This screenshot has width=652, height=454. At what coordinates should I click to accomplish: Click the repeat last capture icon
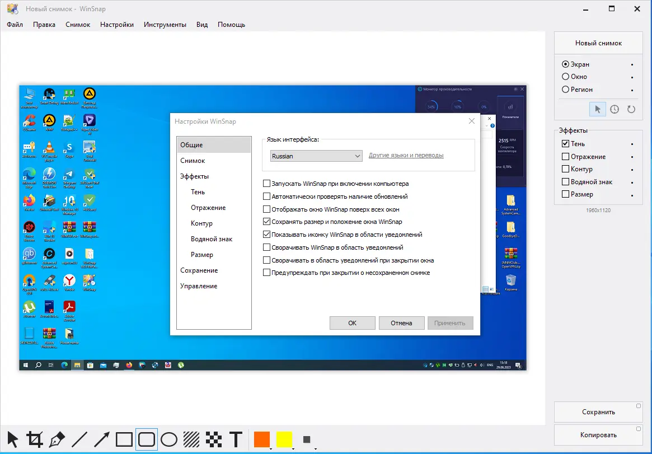[x=631, y=109]
